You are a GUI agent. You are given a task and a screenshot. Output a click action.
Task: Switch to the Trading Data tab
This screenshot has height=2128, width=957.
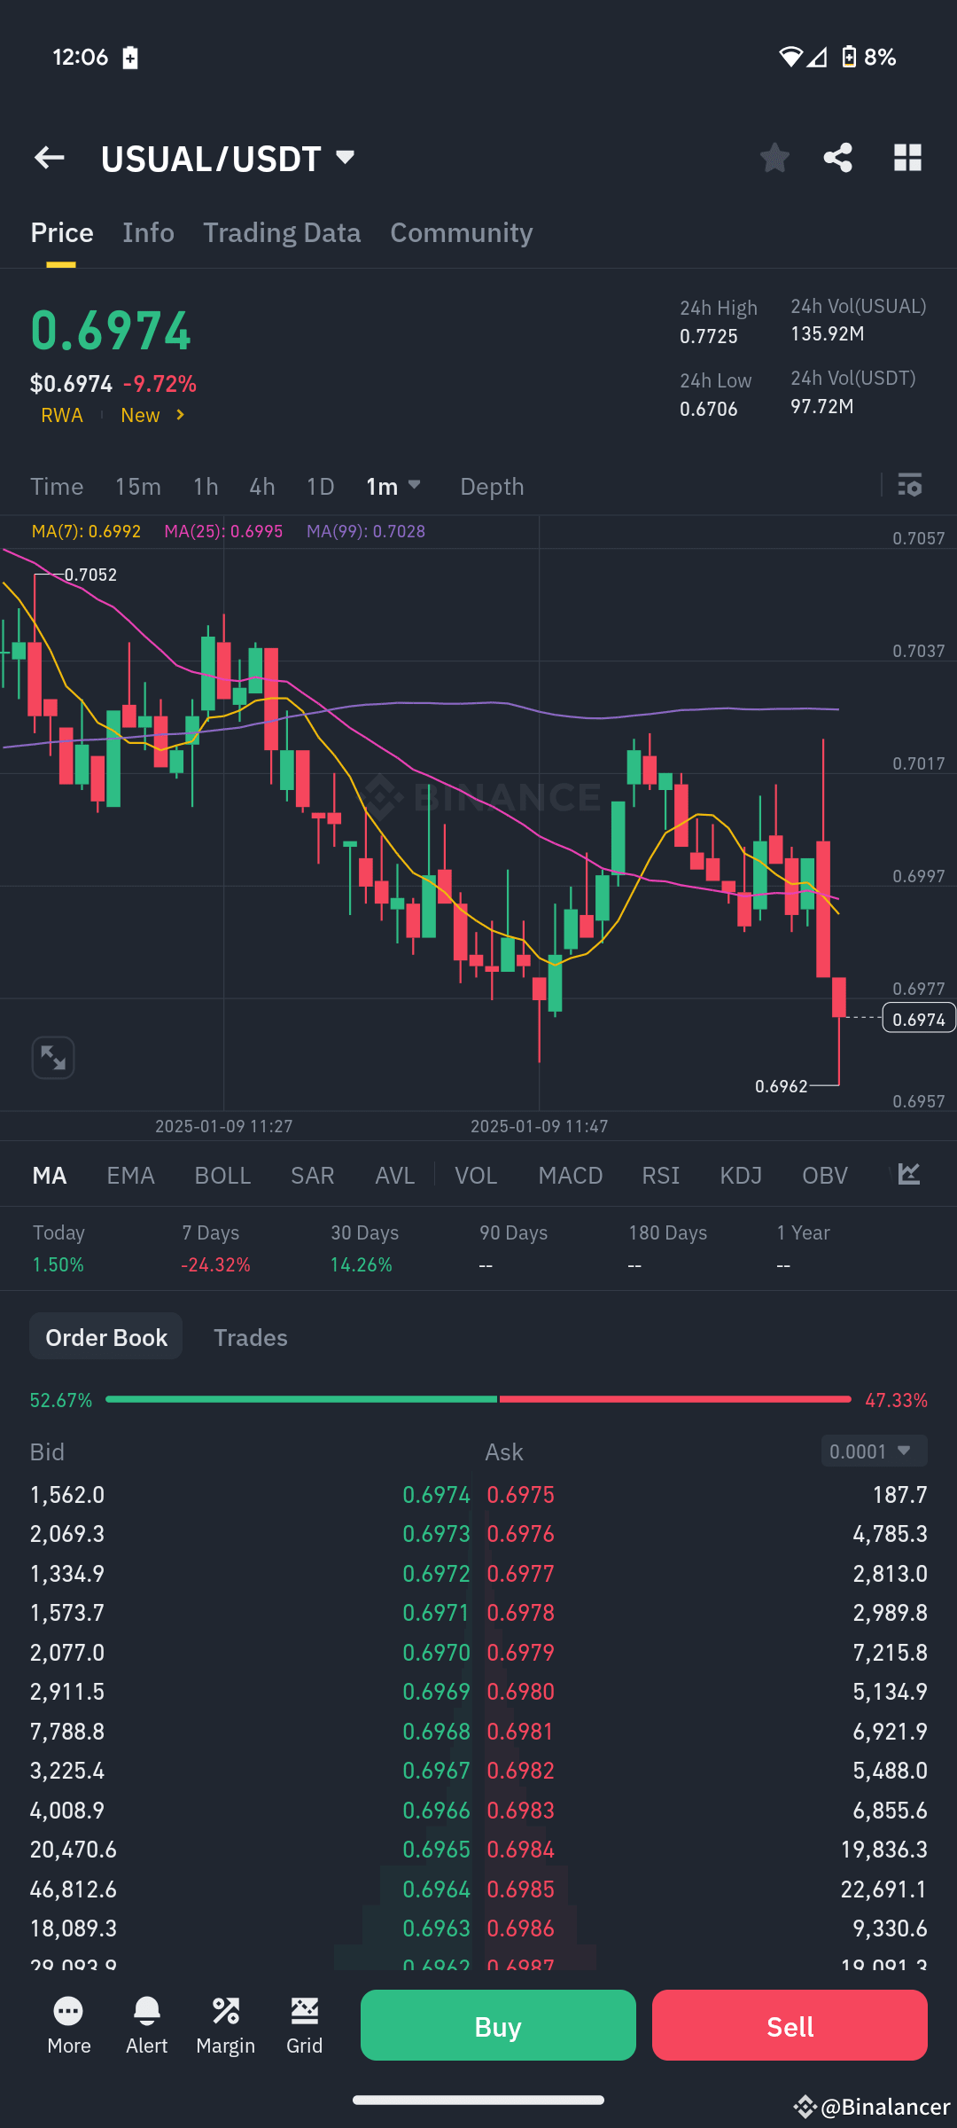tap(282, 232)
